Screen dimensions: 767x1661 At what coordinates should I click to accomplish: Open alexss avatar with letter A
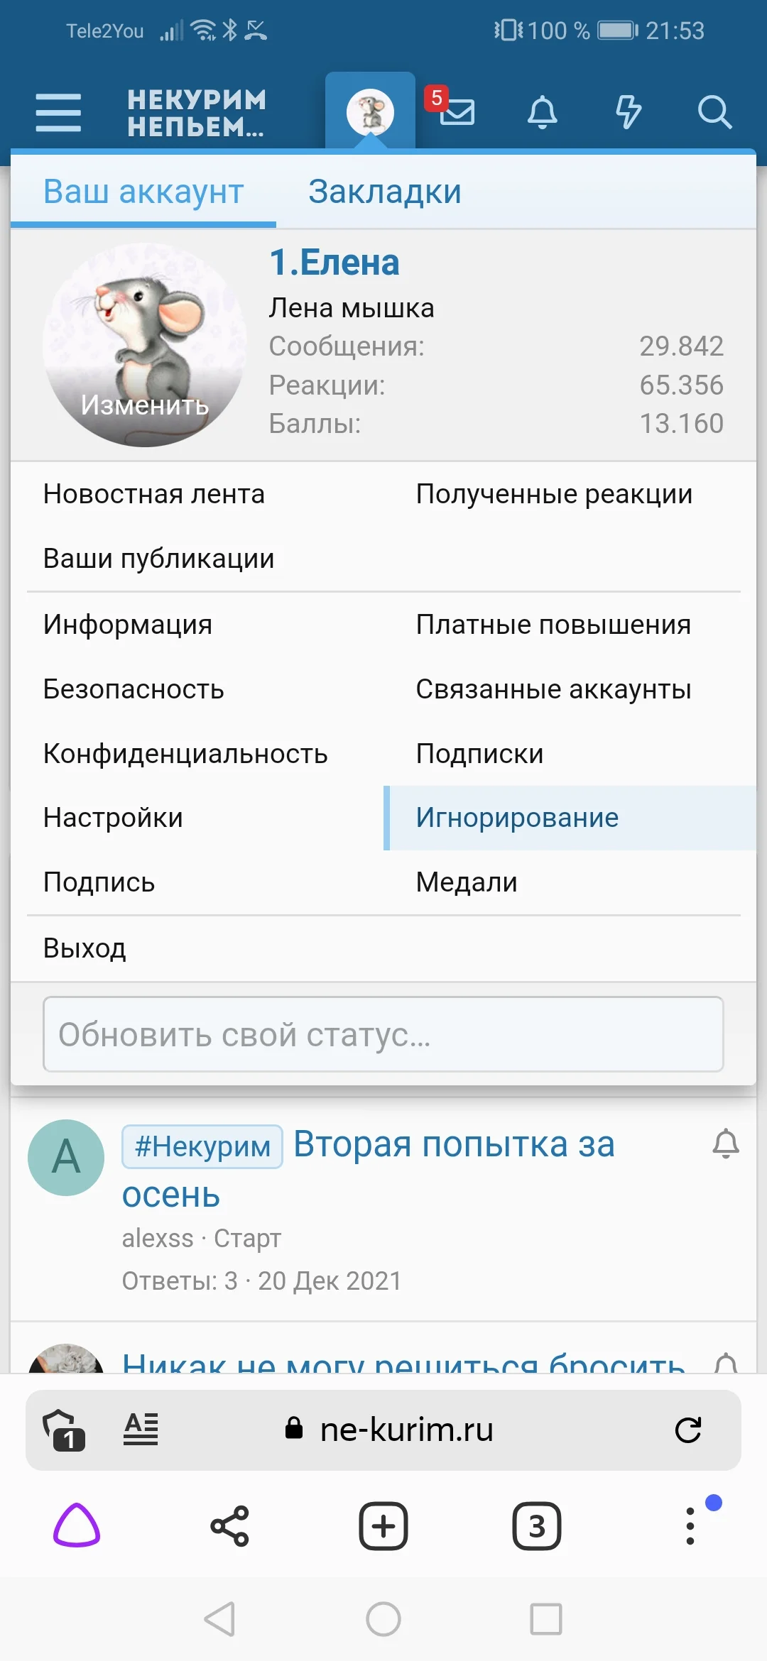point(66,1158)
